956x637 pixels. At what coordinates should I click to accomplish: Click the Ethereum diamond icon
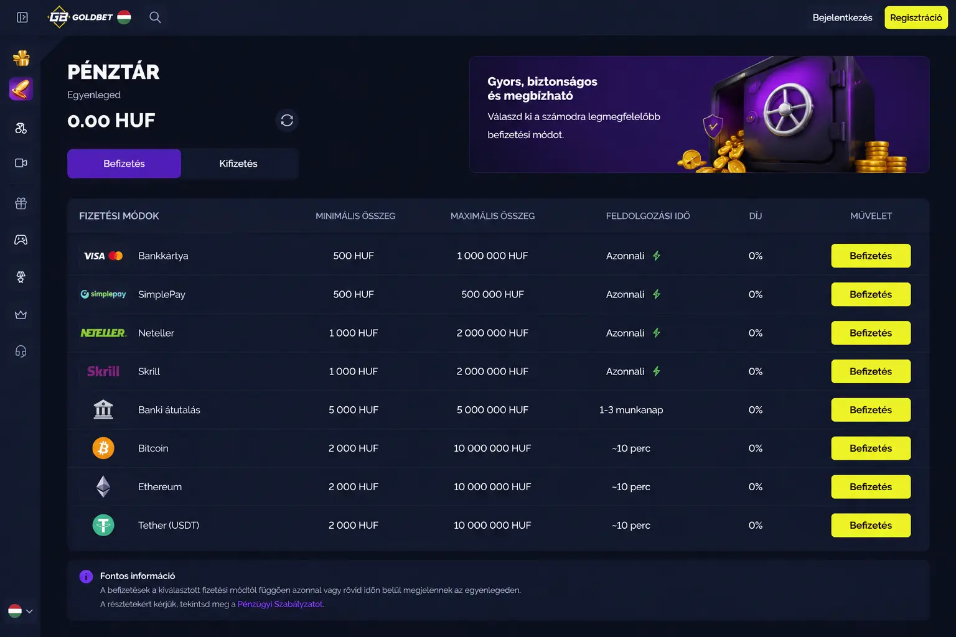(x=103, y=486)
